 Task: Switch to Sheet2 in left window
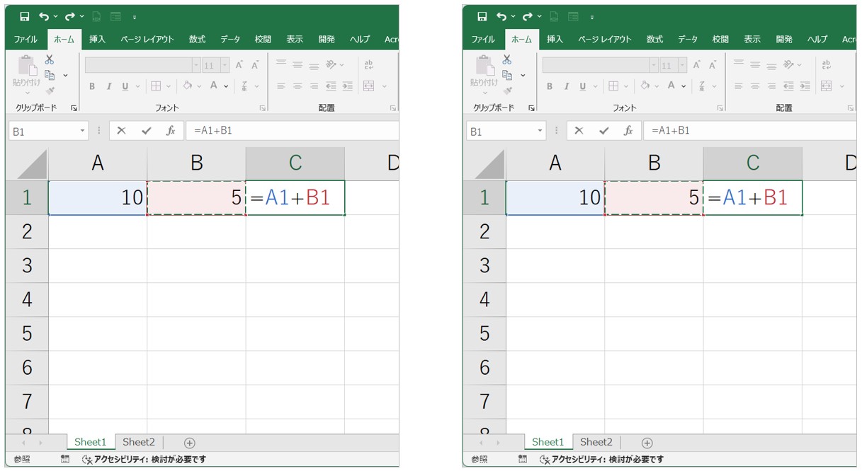pyautogui.click(x=138, y=442)
